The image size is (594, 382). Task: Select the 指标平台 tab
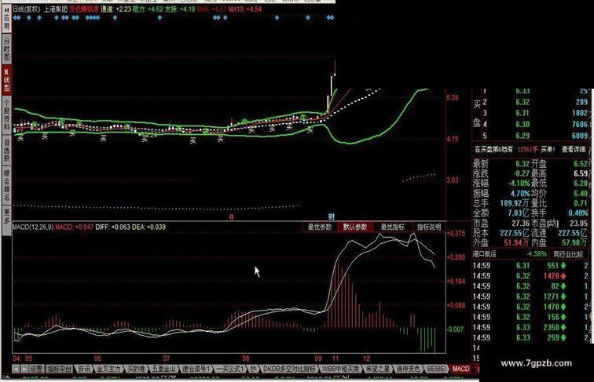pyautogui.click(x=60, y=369)
